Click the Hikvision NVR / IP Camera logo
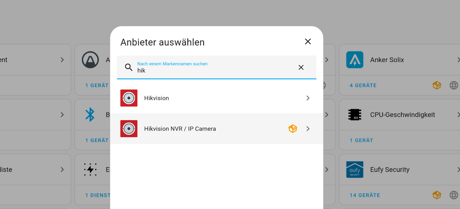The width and height of the screenshot is (460, 209). click(x=129, y=129)
